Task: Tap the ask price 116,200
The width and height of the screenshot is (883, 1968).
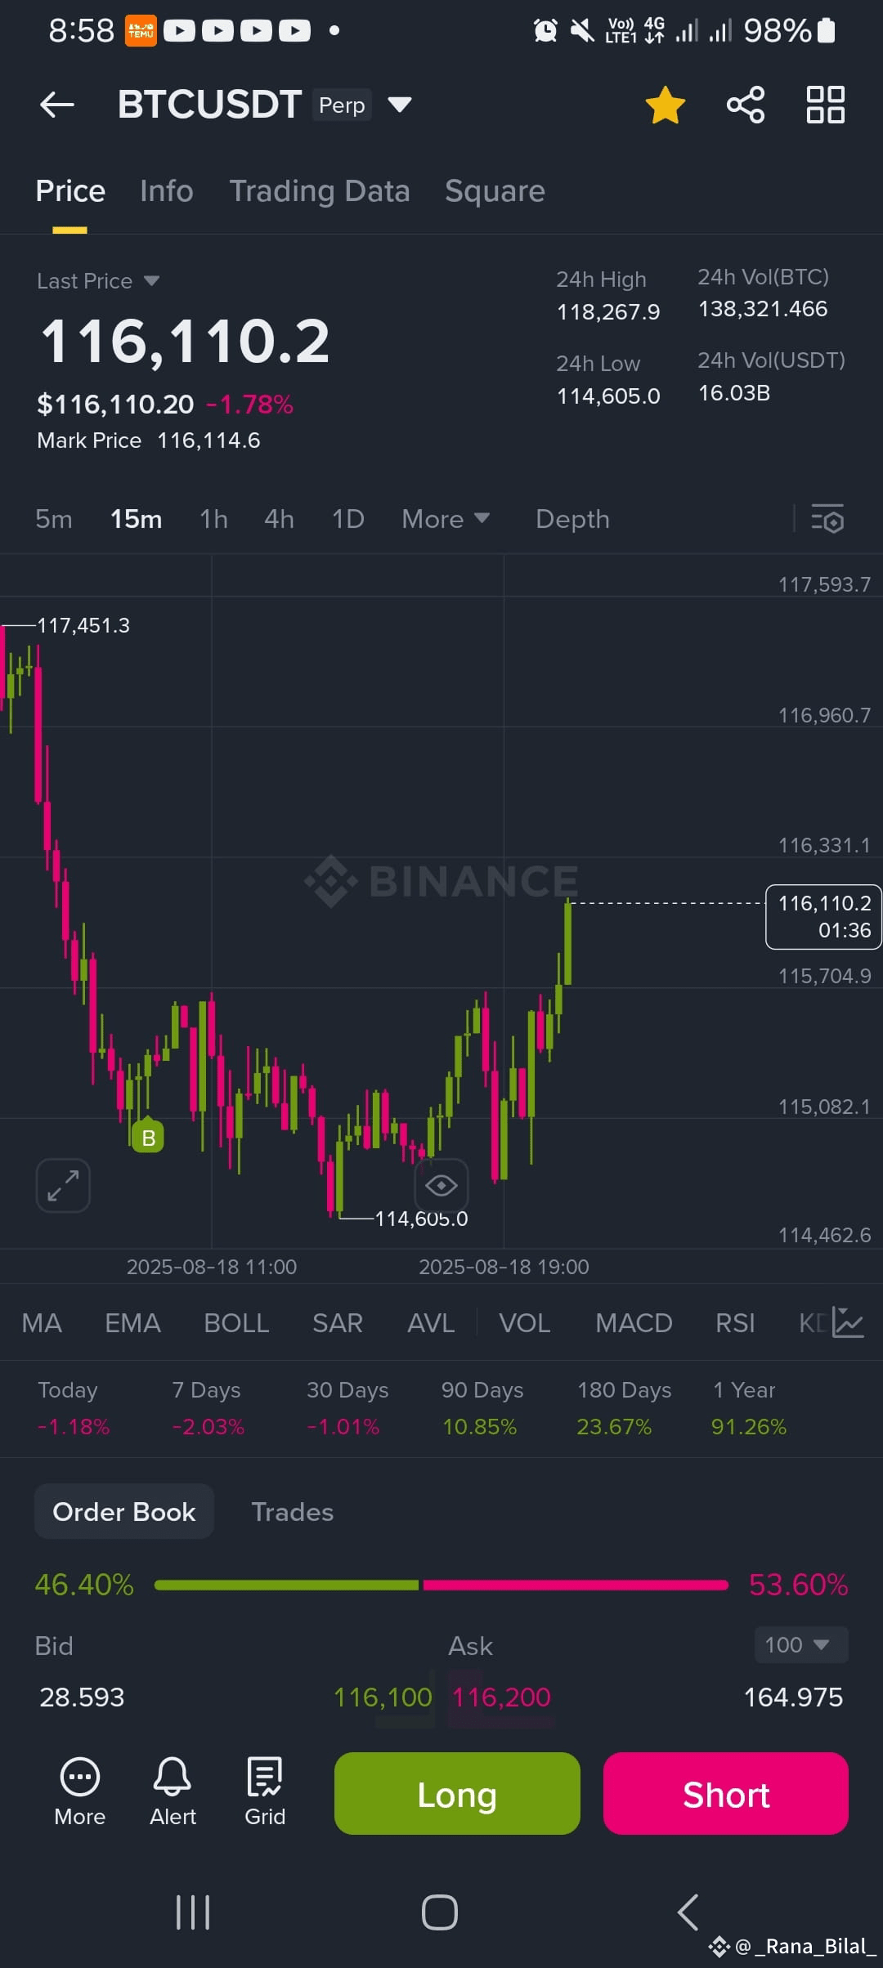Action: click(501, 1697)
